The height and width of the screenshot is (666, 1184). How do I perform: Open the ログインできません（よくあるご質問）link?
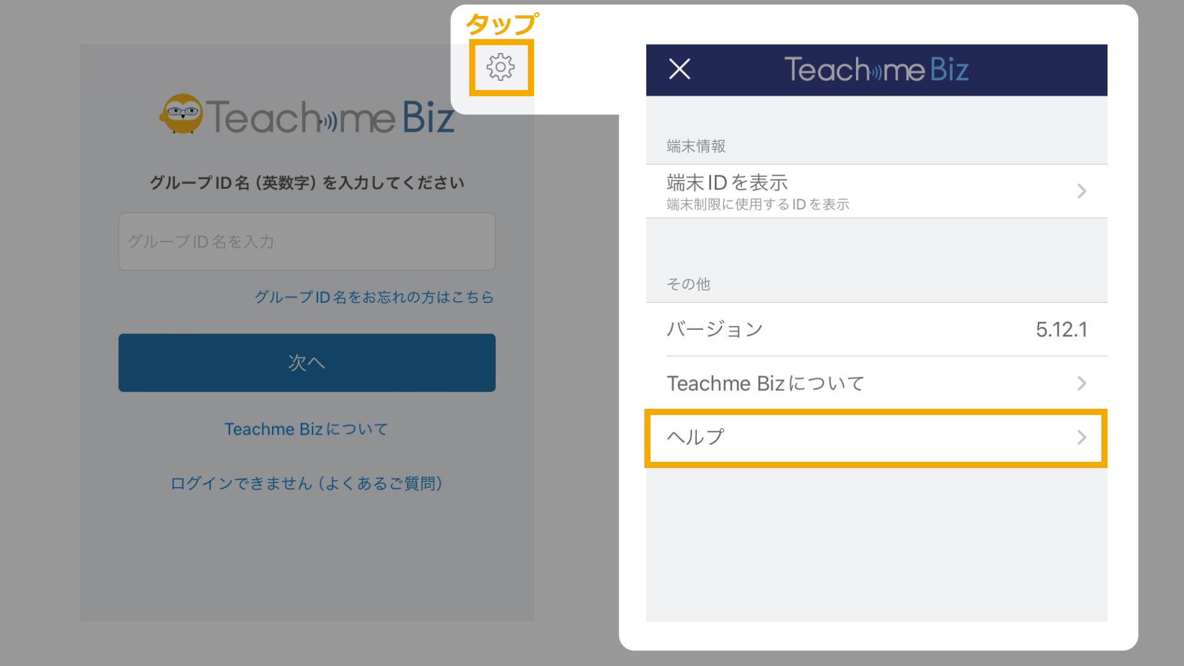click(x=306, y=485)
